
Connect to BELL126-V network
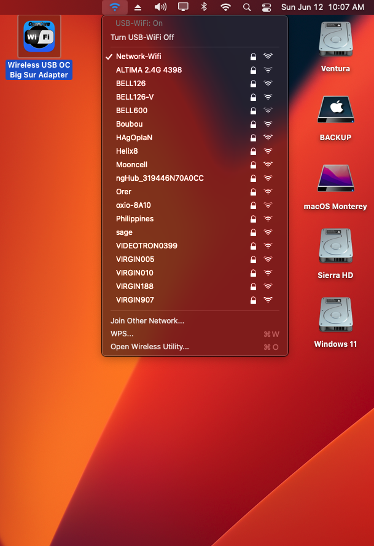(x=195, y=97)
